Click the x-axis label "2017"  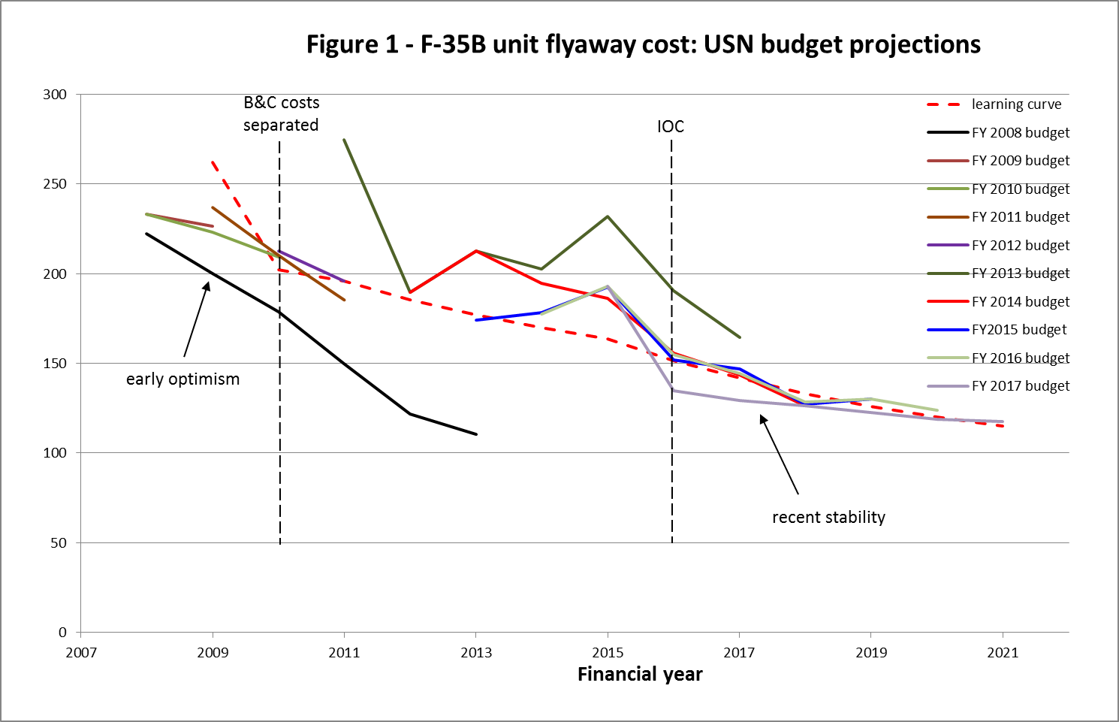[x=740, y=653]
